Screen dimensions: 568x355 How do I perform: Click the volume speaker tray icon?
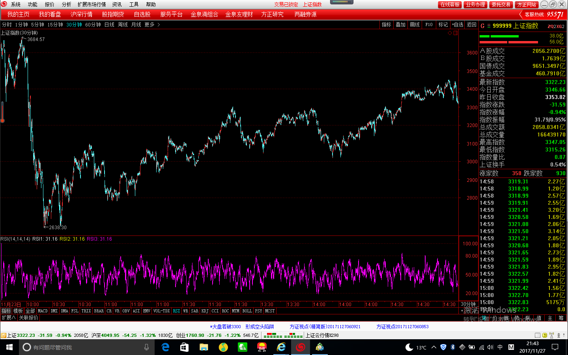click(x=490, y=347)
